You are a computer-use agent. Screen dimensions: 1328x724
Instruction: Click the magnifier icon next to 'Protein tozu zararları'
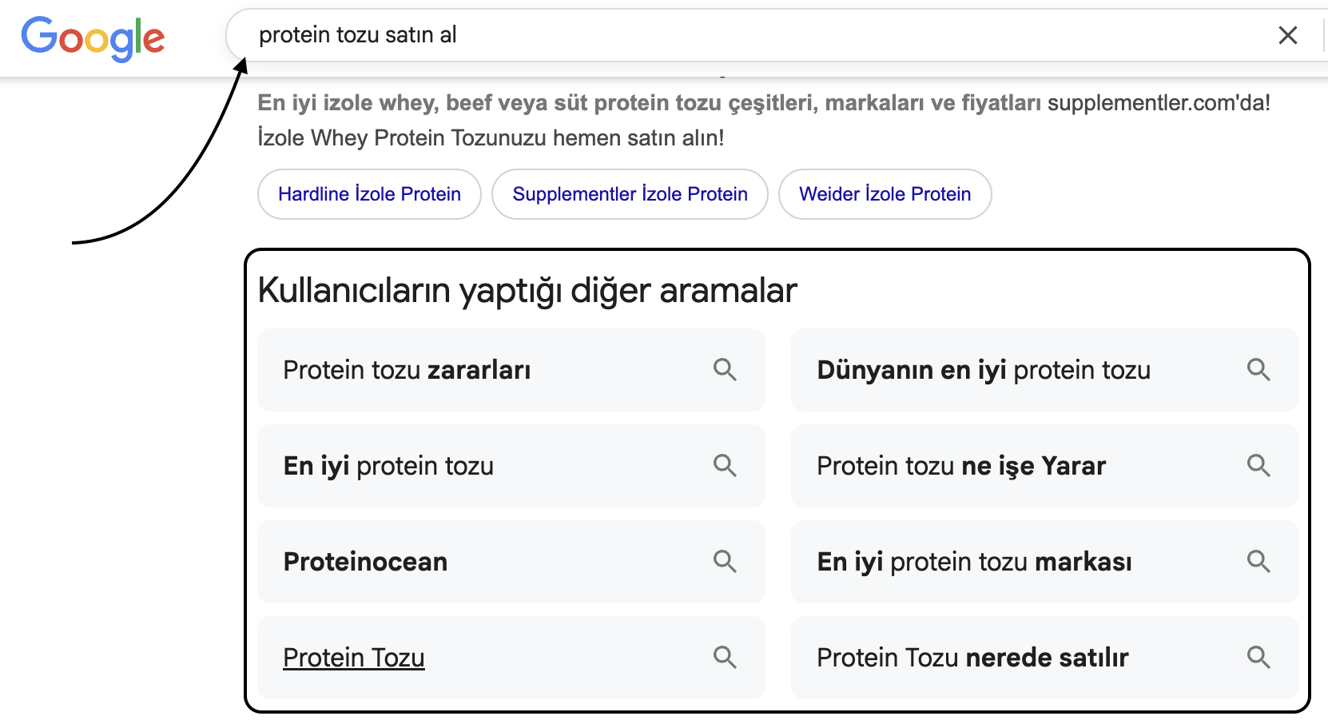726,370
